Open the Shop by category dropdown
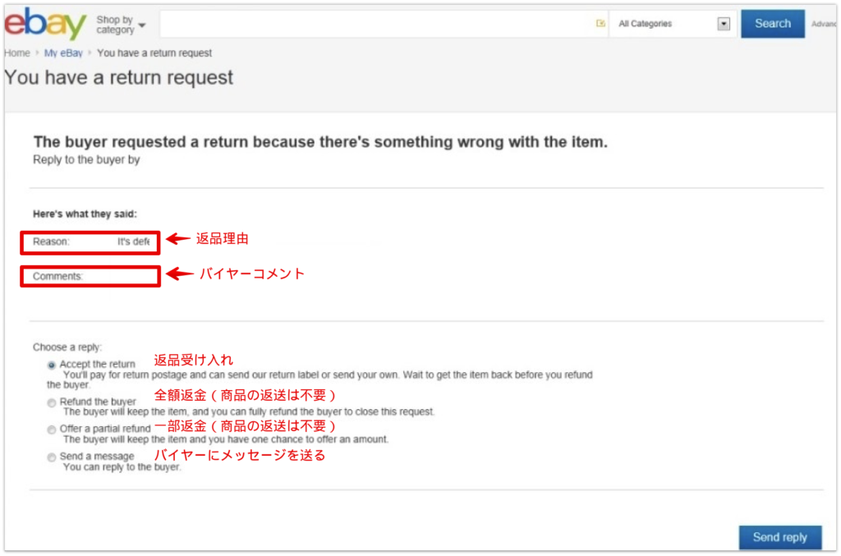The width and height of the screenshot is (841, 556). [x=121, y=25]
